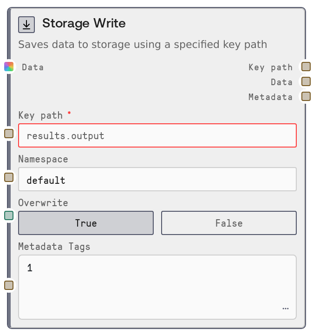Click the Key path output port
Screen dimensions: 313x336
[306, 67]
